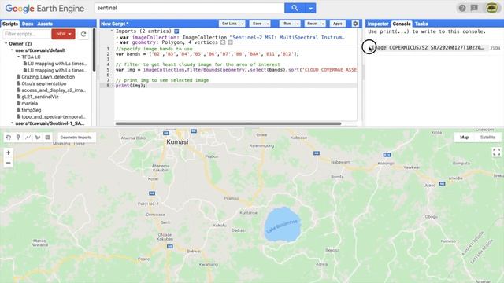
Task: Click the Filter scripts input field
Action: coord(27,34)
